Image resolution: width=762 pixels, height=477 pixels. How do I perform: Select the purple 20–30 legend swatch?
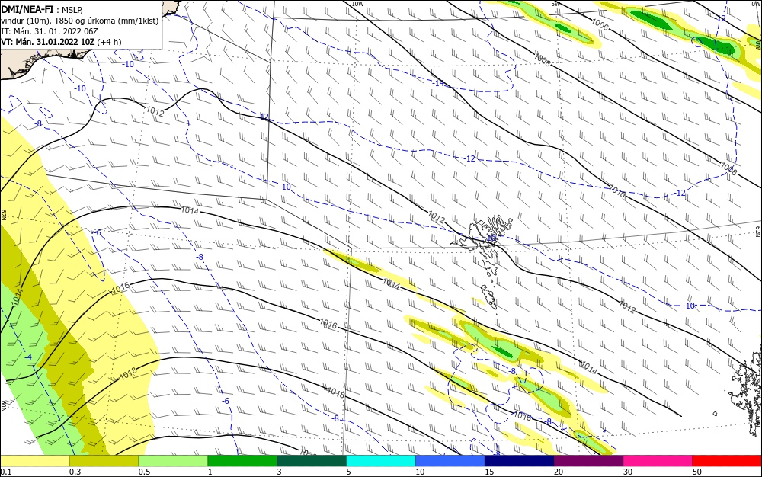(588, 461)
